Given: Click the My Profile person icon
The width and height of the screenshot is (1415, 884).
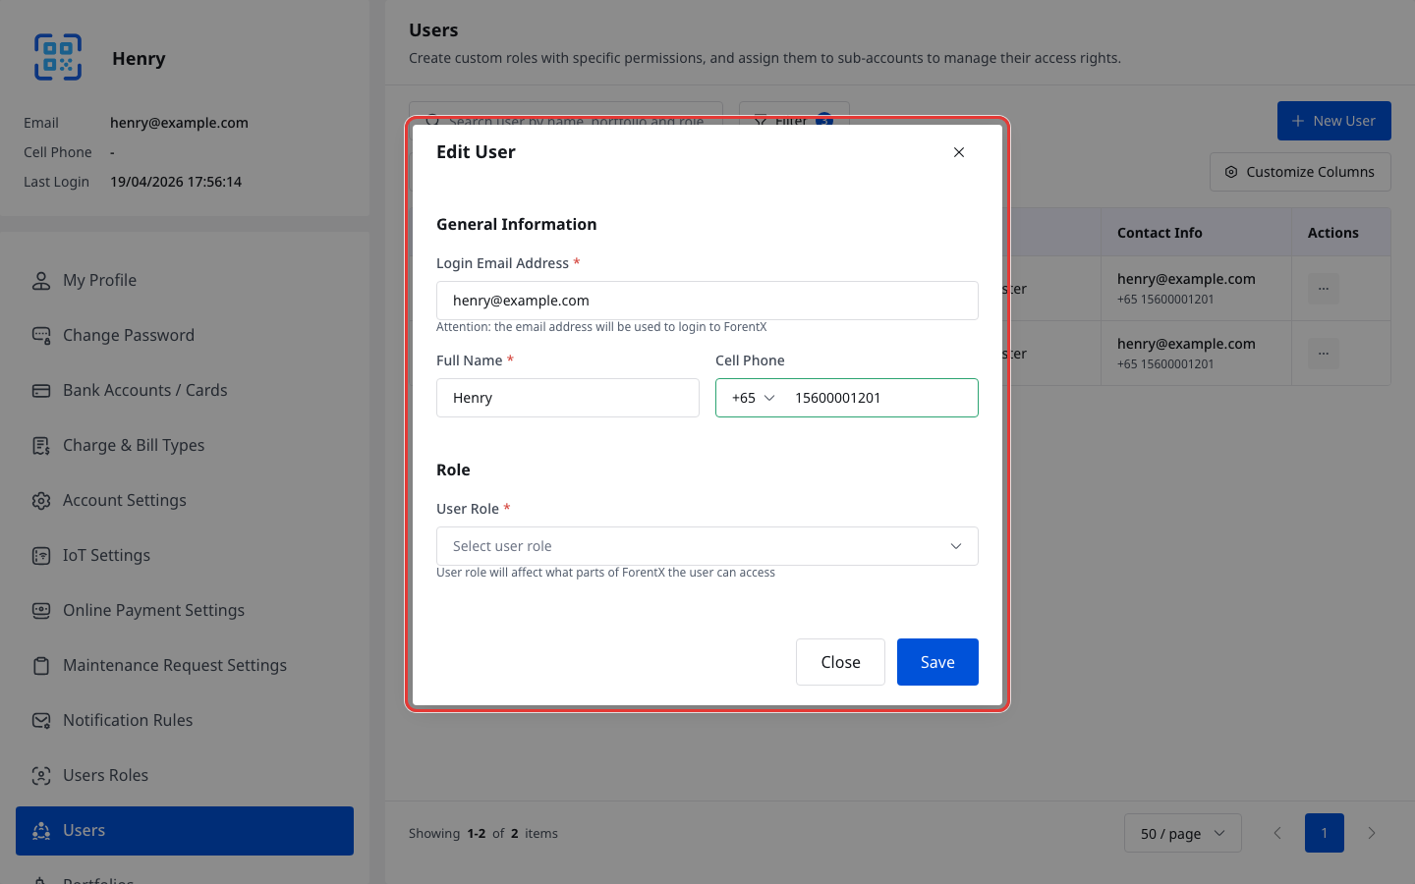Looking at the screenshot, I should point(41,281).
